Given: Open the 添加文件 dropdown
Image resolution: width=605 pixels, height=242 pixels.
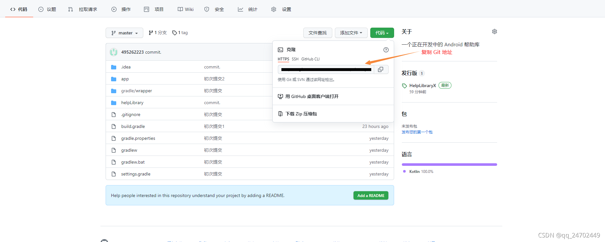Looking at the screenshot, I should 351,33.
